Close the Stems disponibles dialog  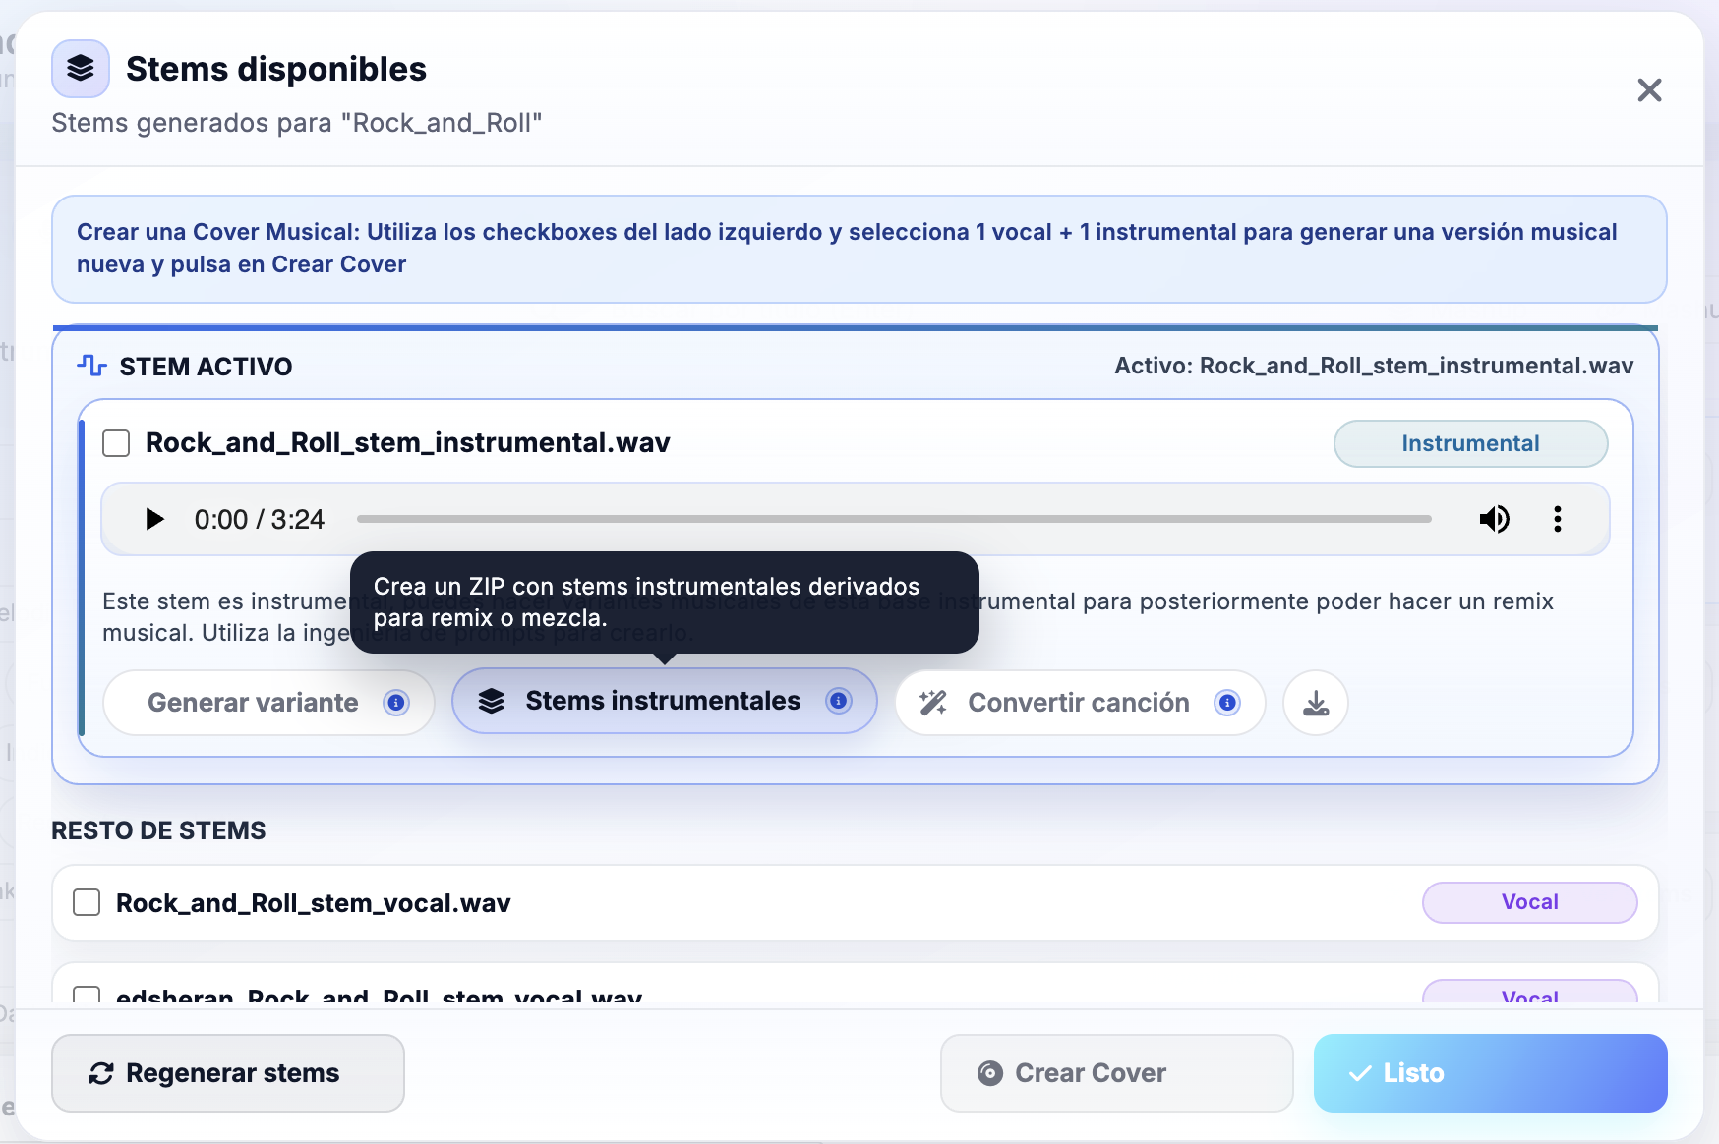1649,90
